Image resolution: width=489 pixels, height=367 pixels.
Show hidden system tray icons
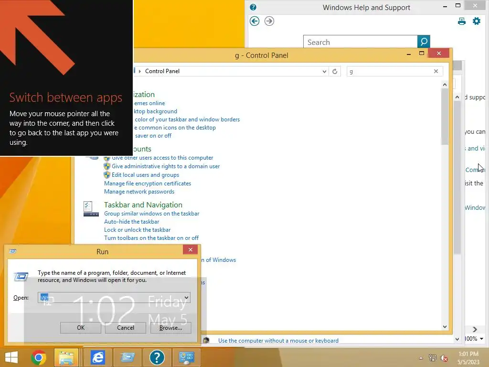point(421,358)
